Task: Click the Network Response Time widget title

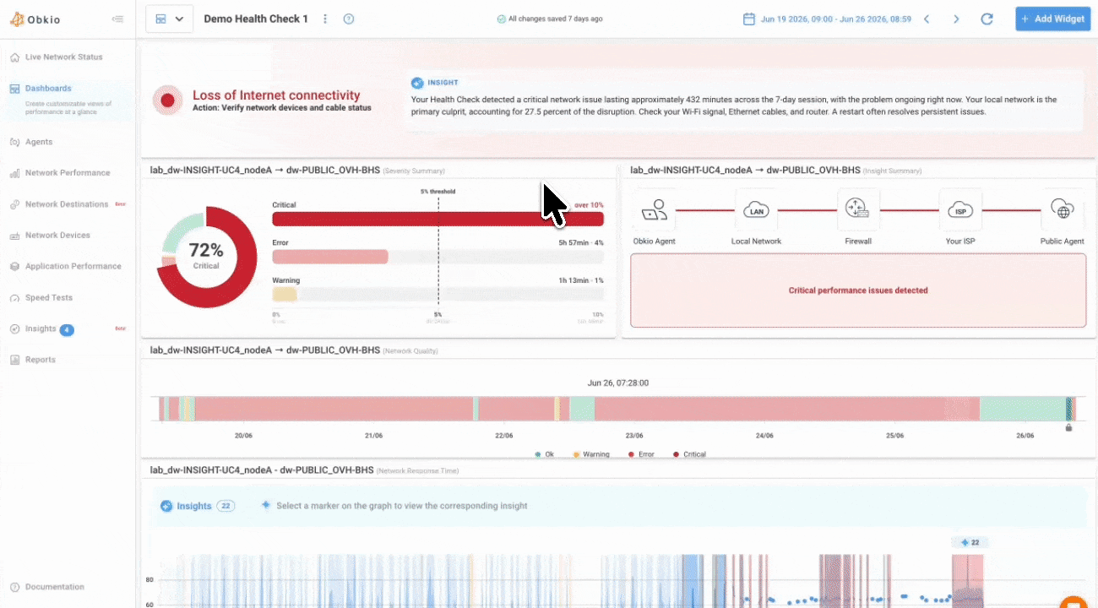Action: click(x=304, y=470)
